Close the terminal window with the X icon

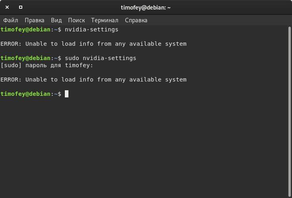(x=7, y=7)
